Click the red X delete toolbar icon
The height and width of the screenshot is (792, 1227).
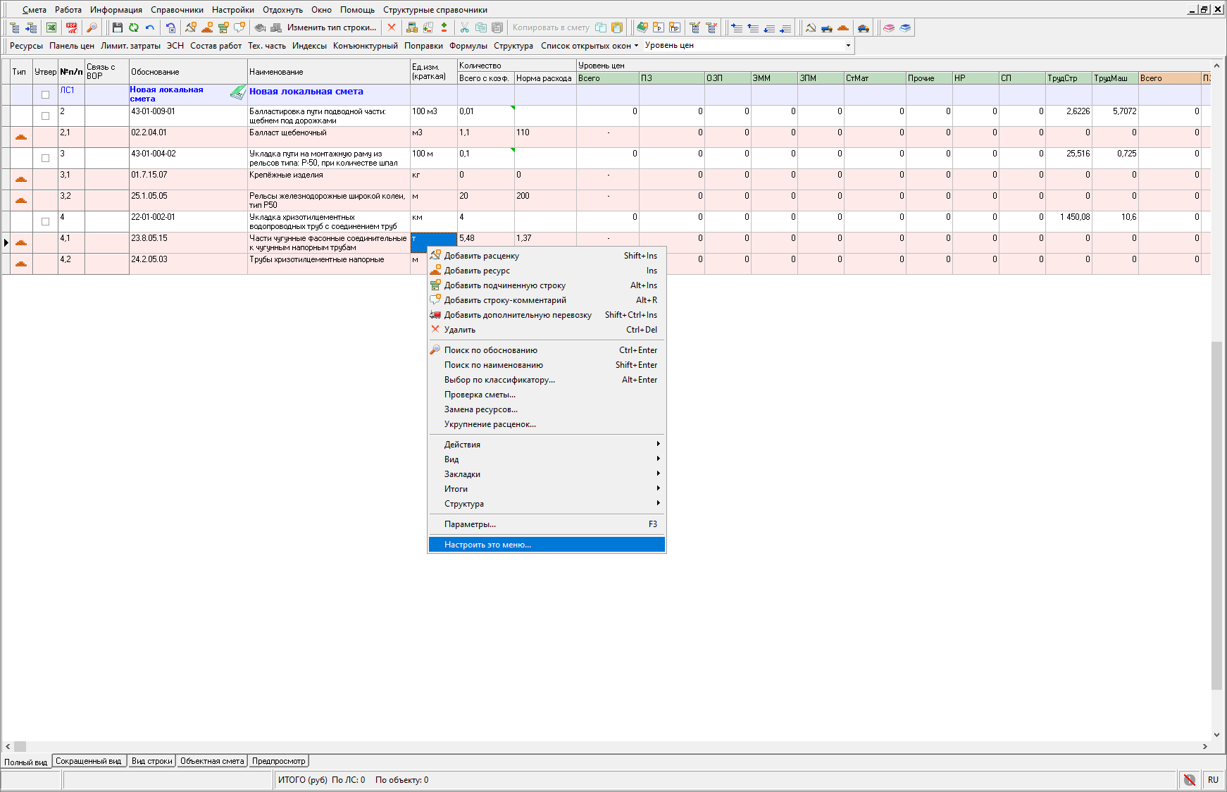[392, 27]
